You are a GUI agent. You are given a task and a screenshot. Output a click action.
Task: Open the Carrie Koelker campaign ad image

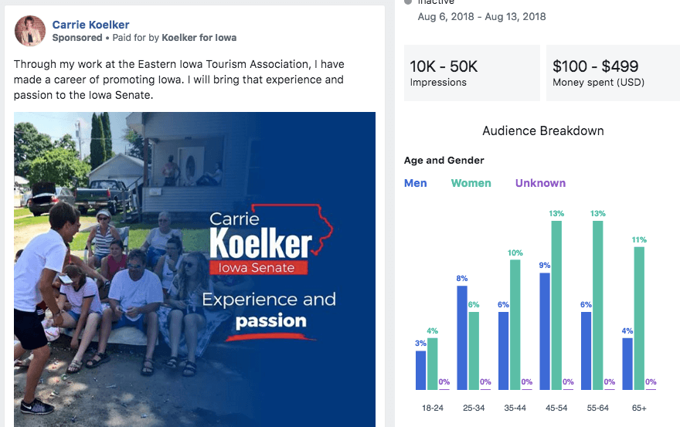[x=195, y=269]
